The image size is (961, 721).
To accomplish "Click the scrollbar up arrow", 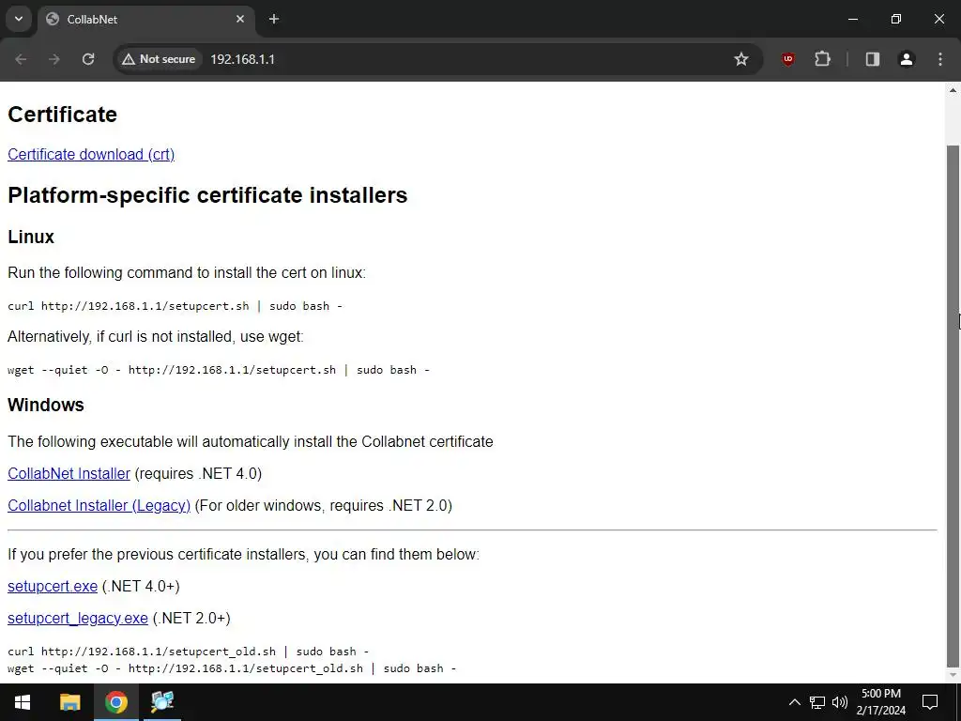I will coord(953,90).
